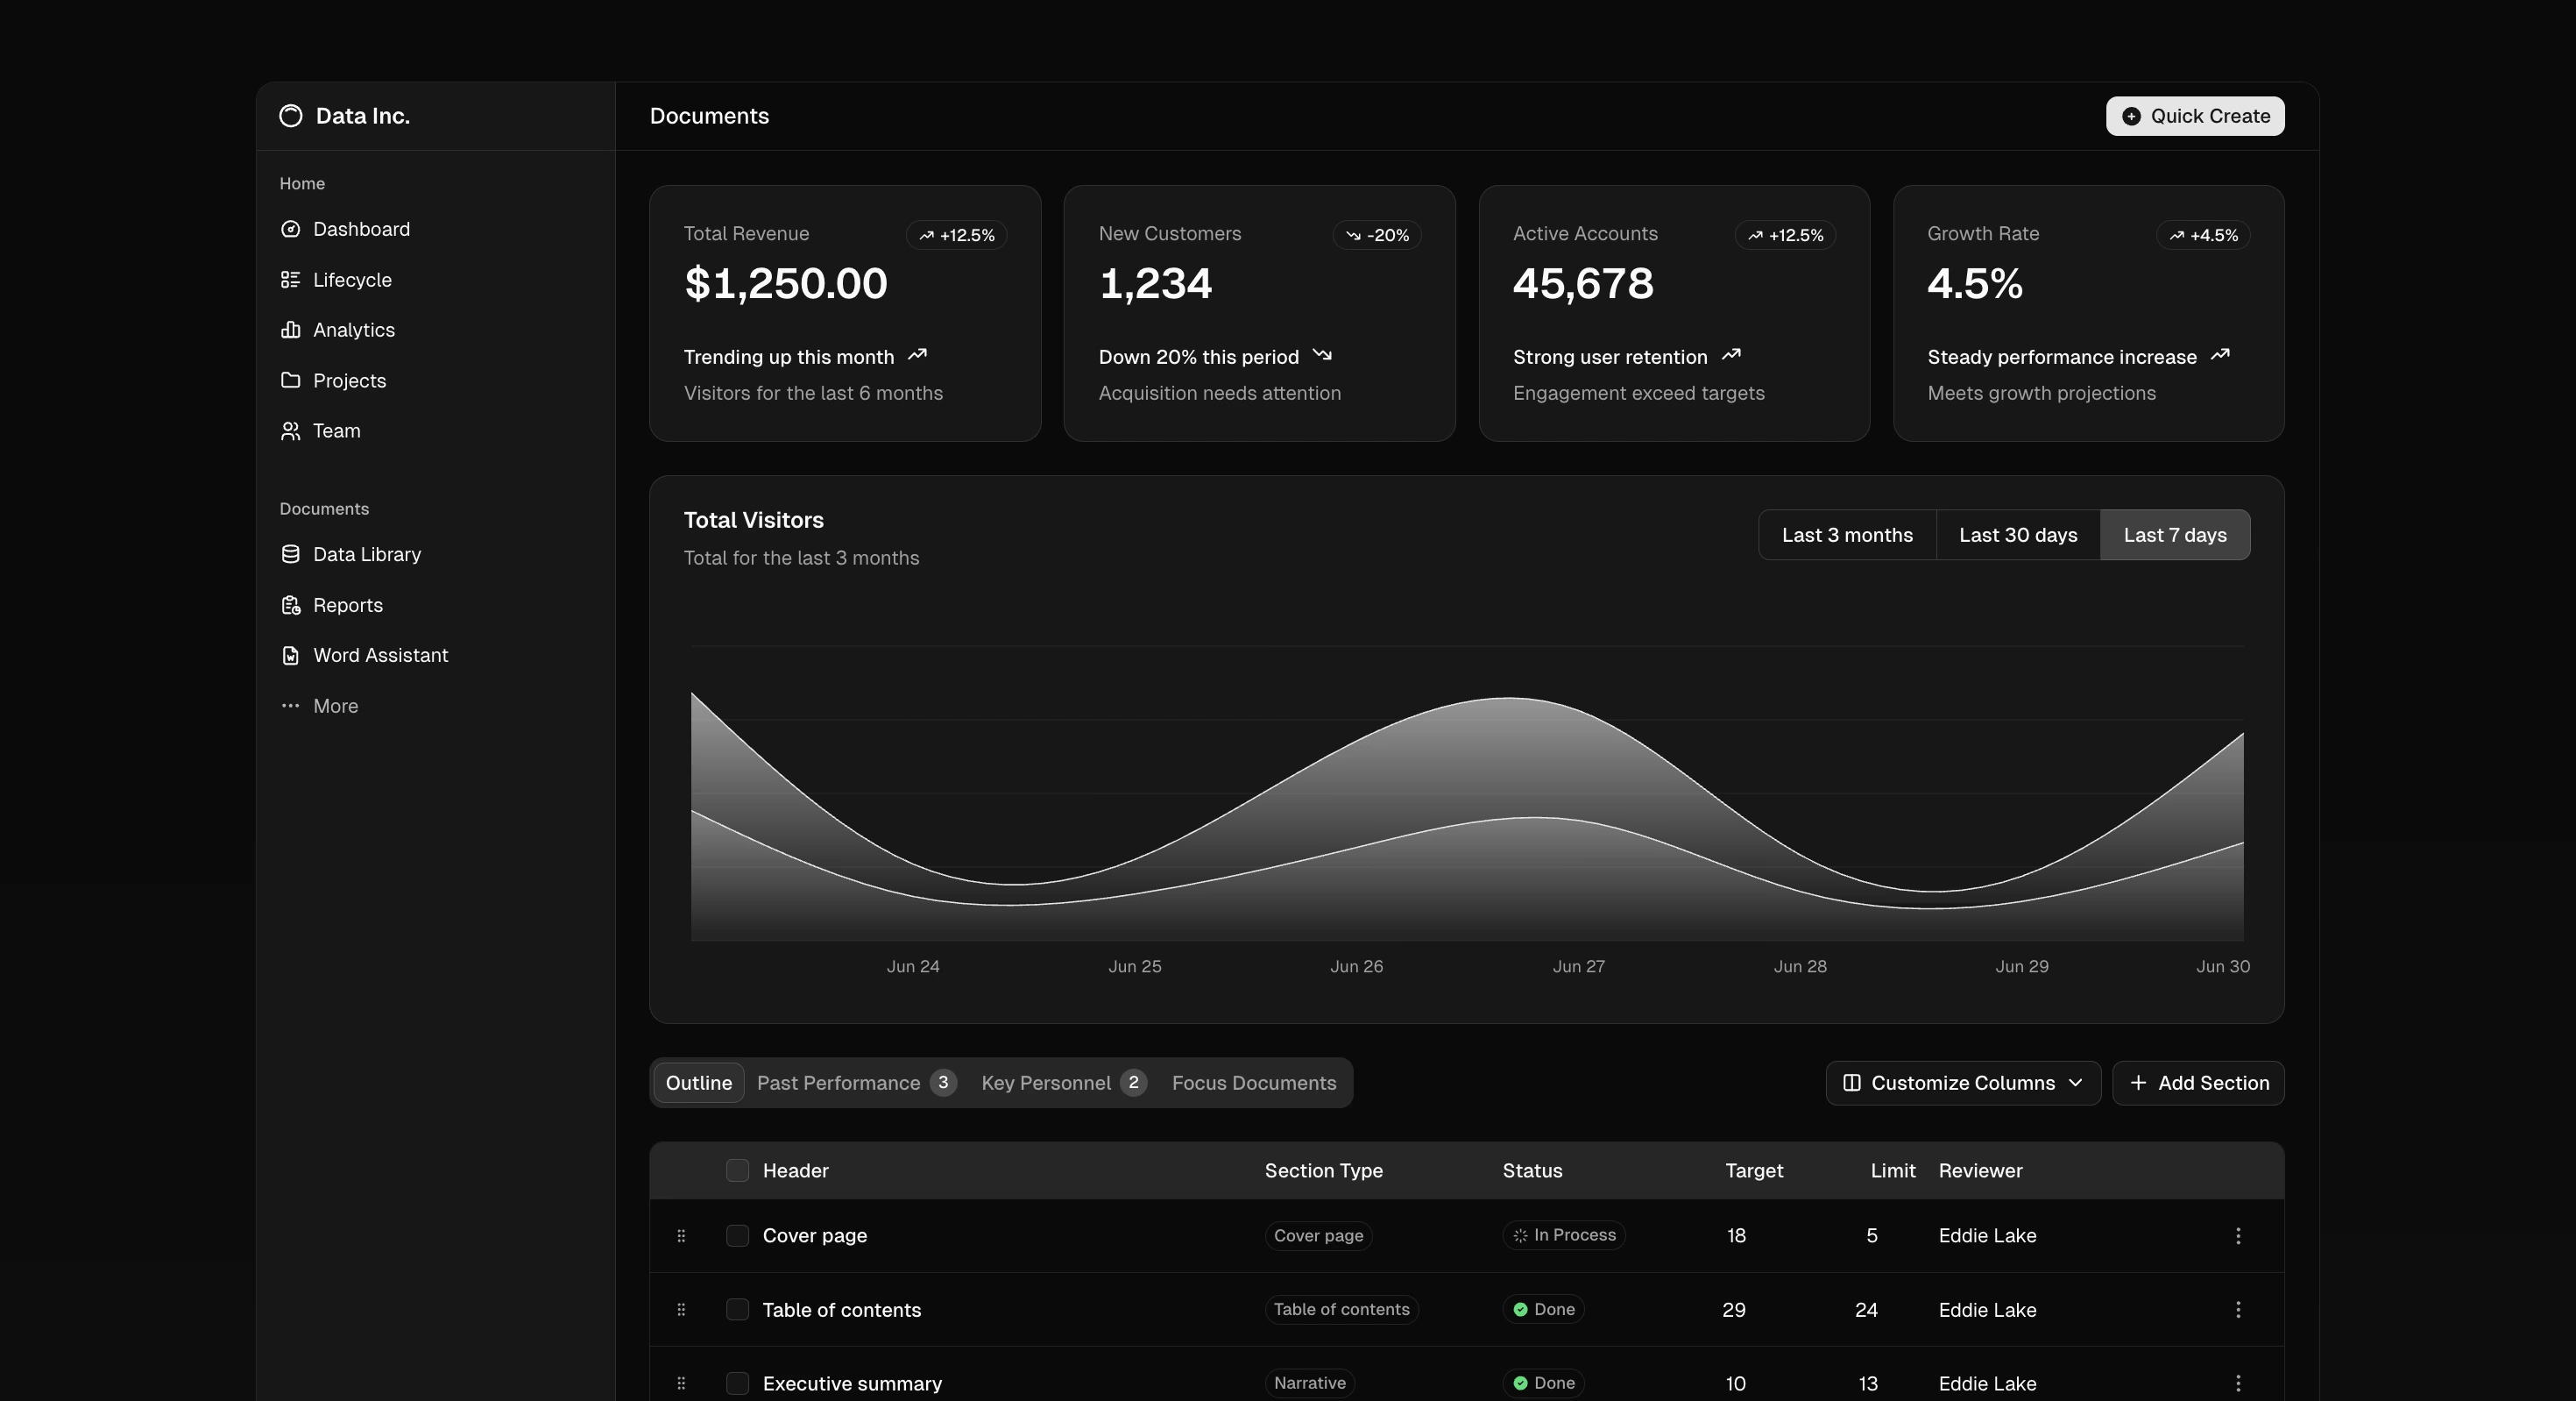The image size is (2576, 1401).
Task: Click the Word Assistant file icon
Action: (290, 656)
